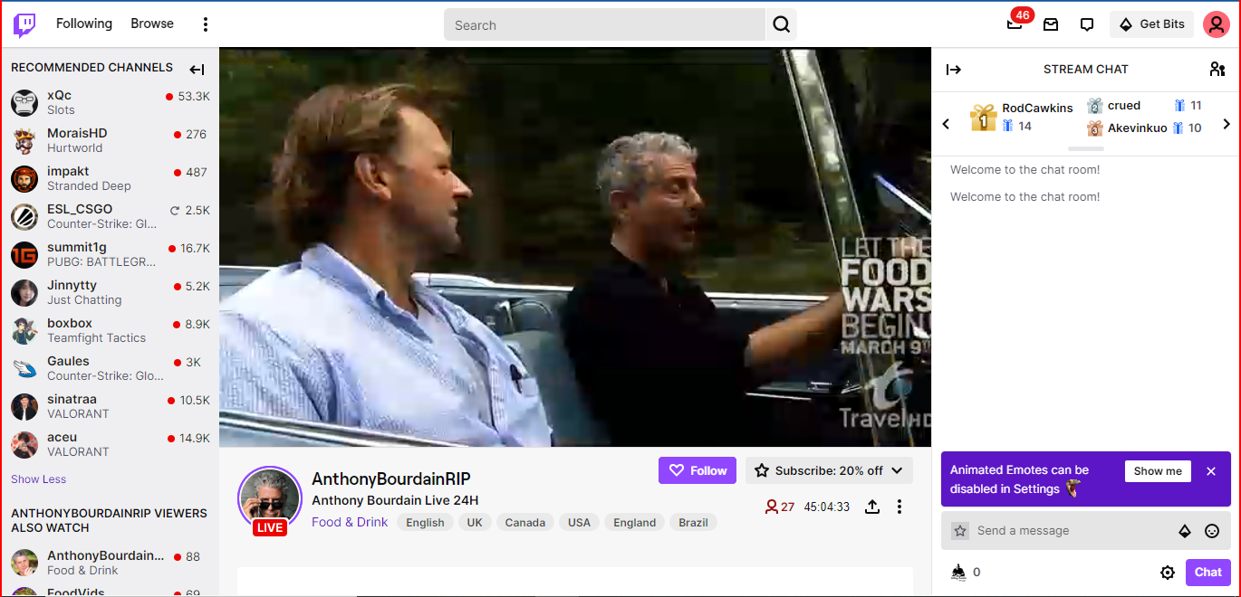Image resolution: width=1241 pixels, height=597 pixels.
Task: Open the Browse page
Action: (152, 24)
